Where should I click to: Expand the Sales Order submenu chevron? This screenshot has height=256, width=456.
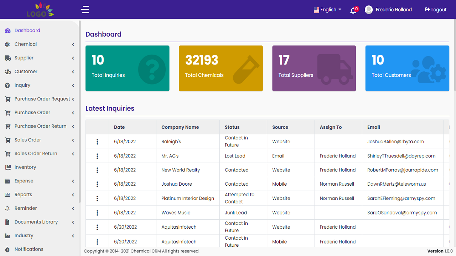pos(73,140)
